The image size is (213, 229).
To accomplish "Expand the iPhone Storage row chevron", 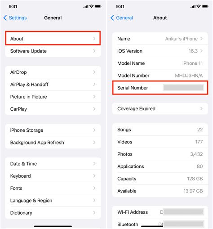I will pos(94,130).
